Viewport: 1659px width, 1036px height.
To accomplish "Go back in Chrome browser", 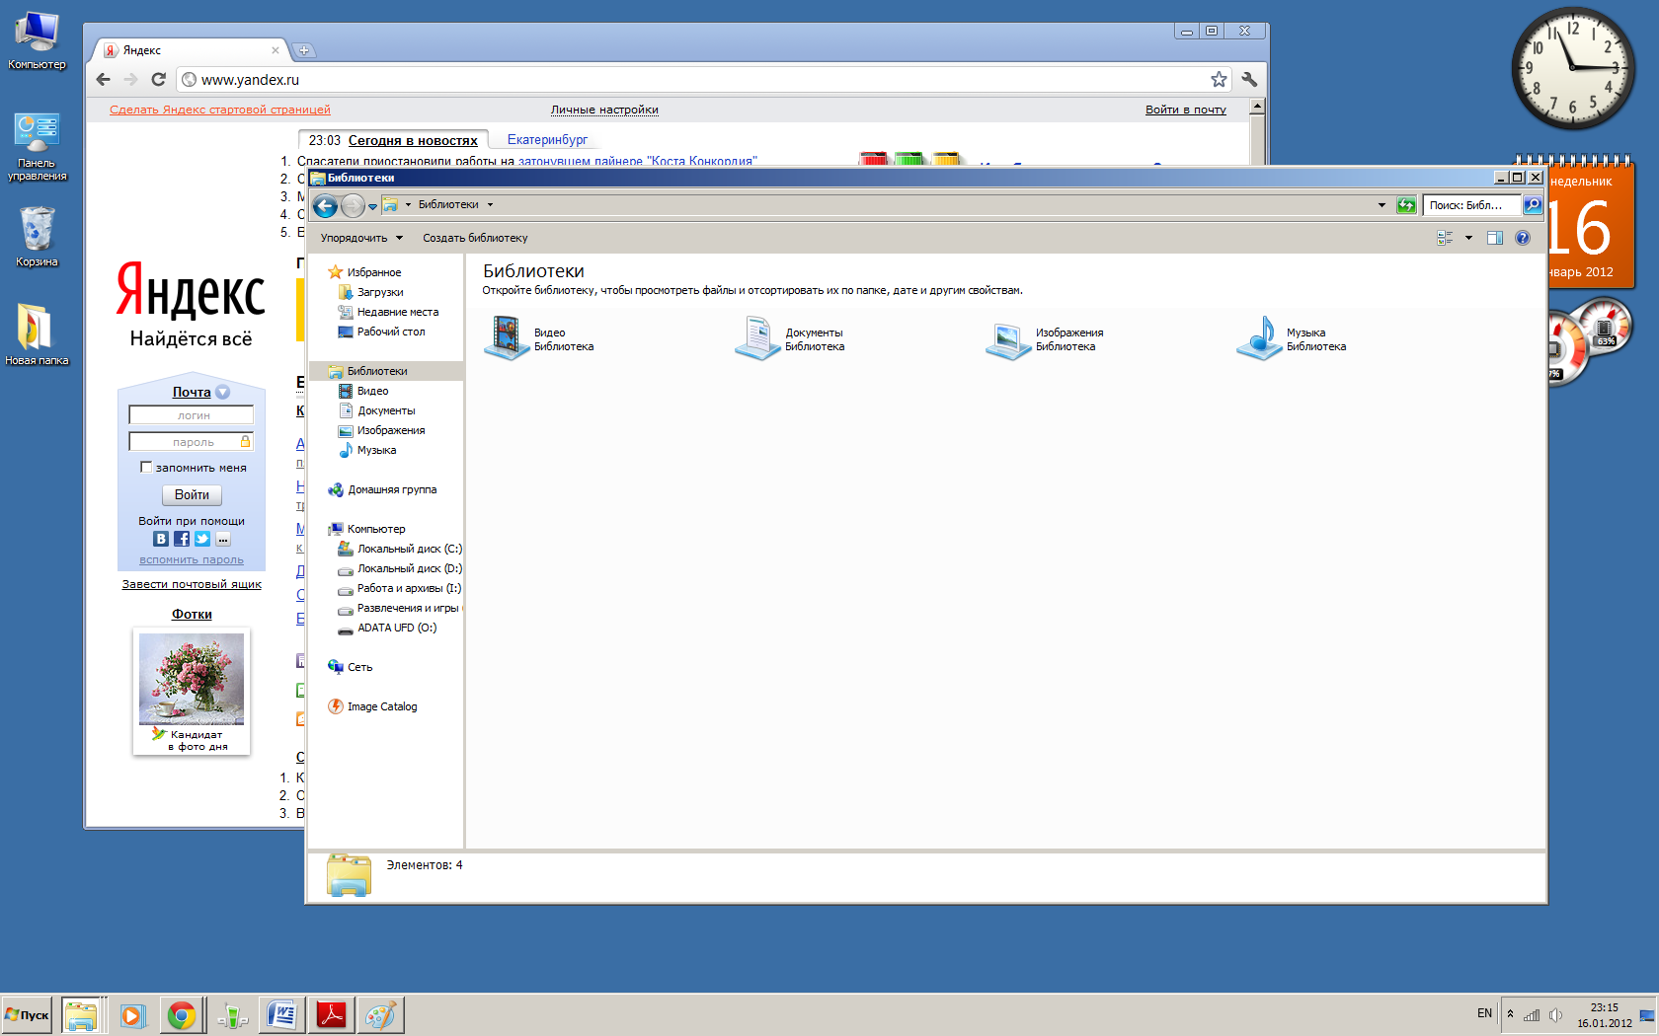I will 104,79.
